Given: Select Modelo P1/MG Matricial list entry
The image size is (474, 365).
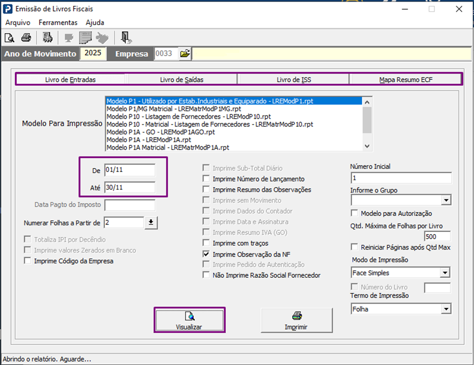Looking at the screenshot, I should point(234,108).
